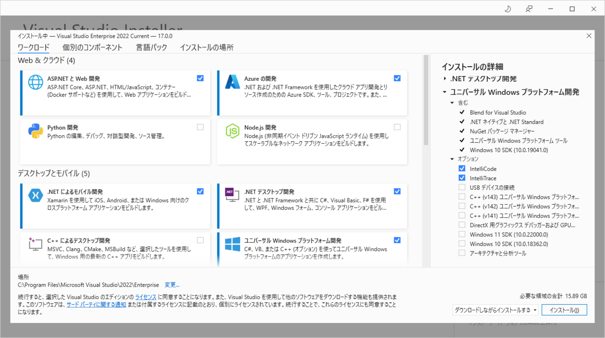This screenshot has height=338, width=605.
Task: Click the C++ desktop development icon
Action: coord(35,244)
